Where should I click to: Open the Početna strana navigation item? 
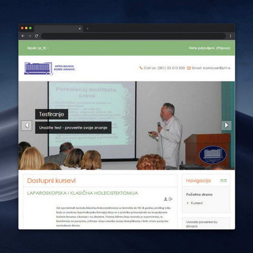(x=199, y=194)
